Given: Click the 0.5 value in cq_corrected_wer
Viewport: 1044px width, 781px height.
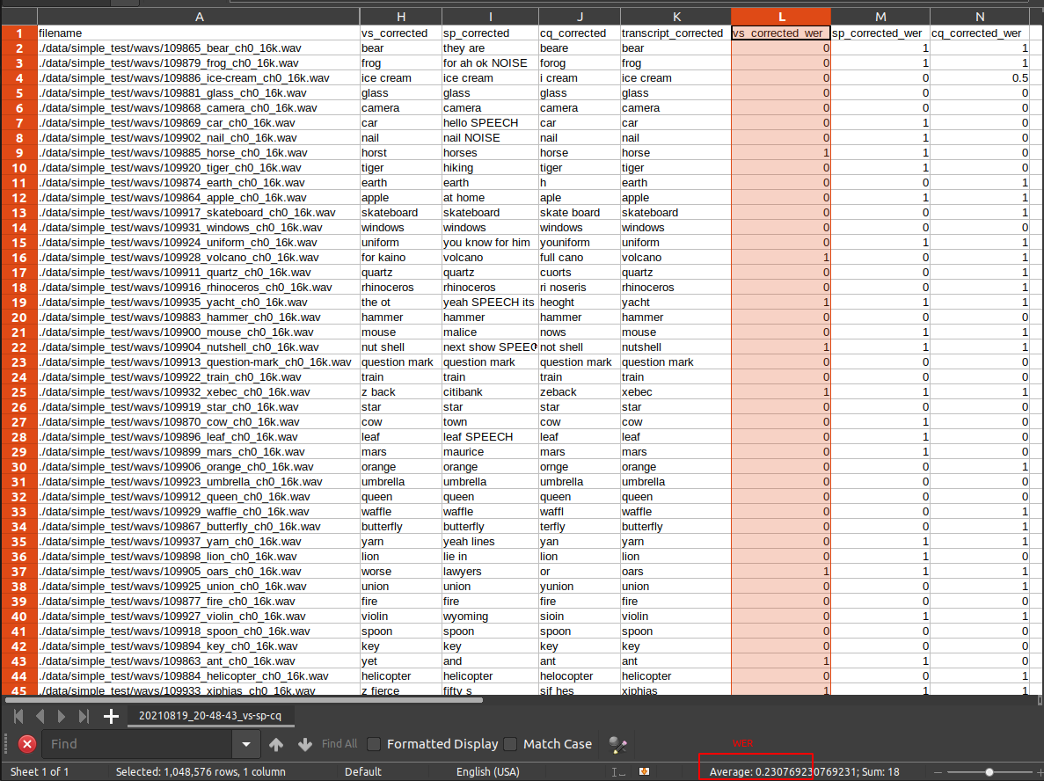Looking at the screenshot, I should coord(980,78).
